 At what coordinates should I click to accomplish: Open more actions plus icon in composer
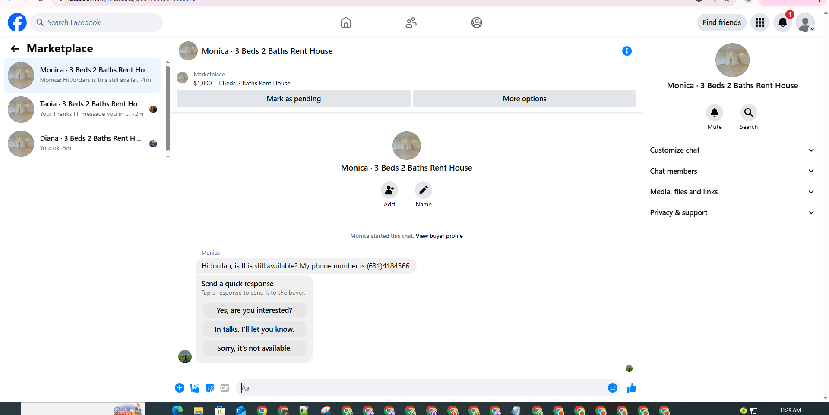click(x=180, y=388)
